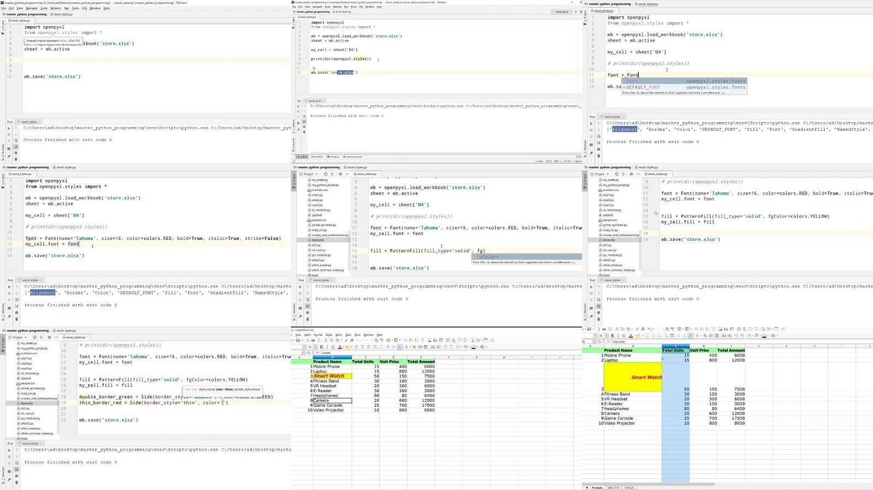Toggle Underline in LibreOffice window with Camera selected
Viewport: 873px width, 490px height.
pyautogui.click(x=333, y=347)
